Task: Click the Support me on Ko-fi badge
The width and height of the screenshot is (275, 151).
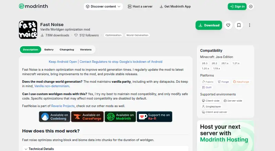Action: coord(154,117)
